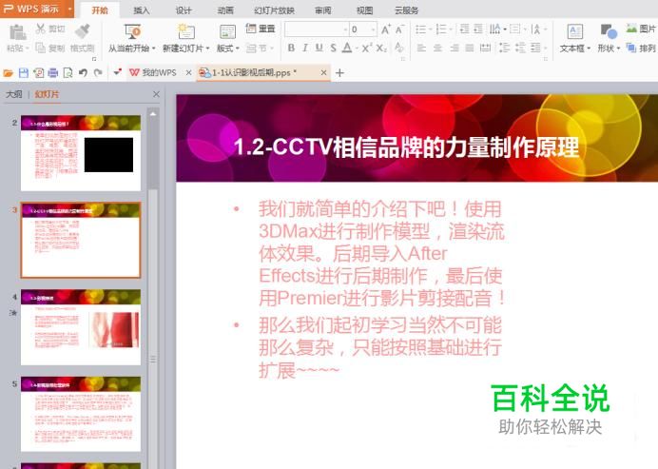Click the 复制 copy icon
Viewport: 658px width, 469px height.
point(40,48)
